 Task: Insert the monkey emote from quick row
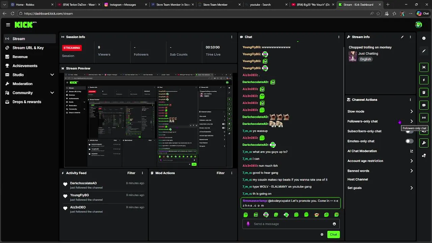tap(316, 215)
